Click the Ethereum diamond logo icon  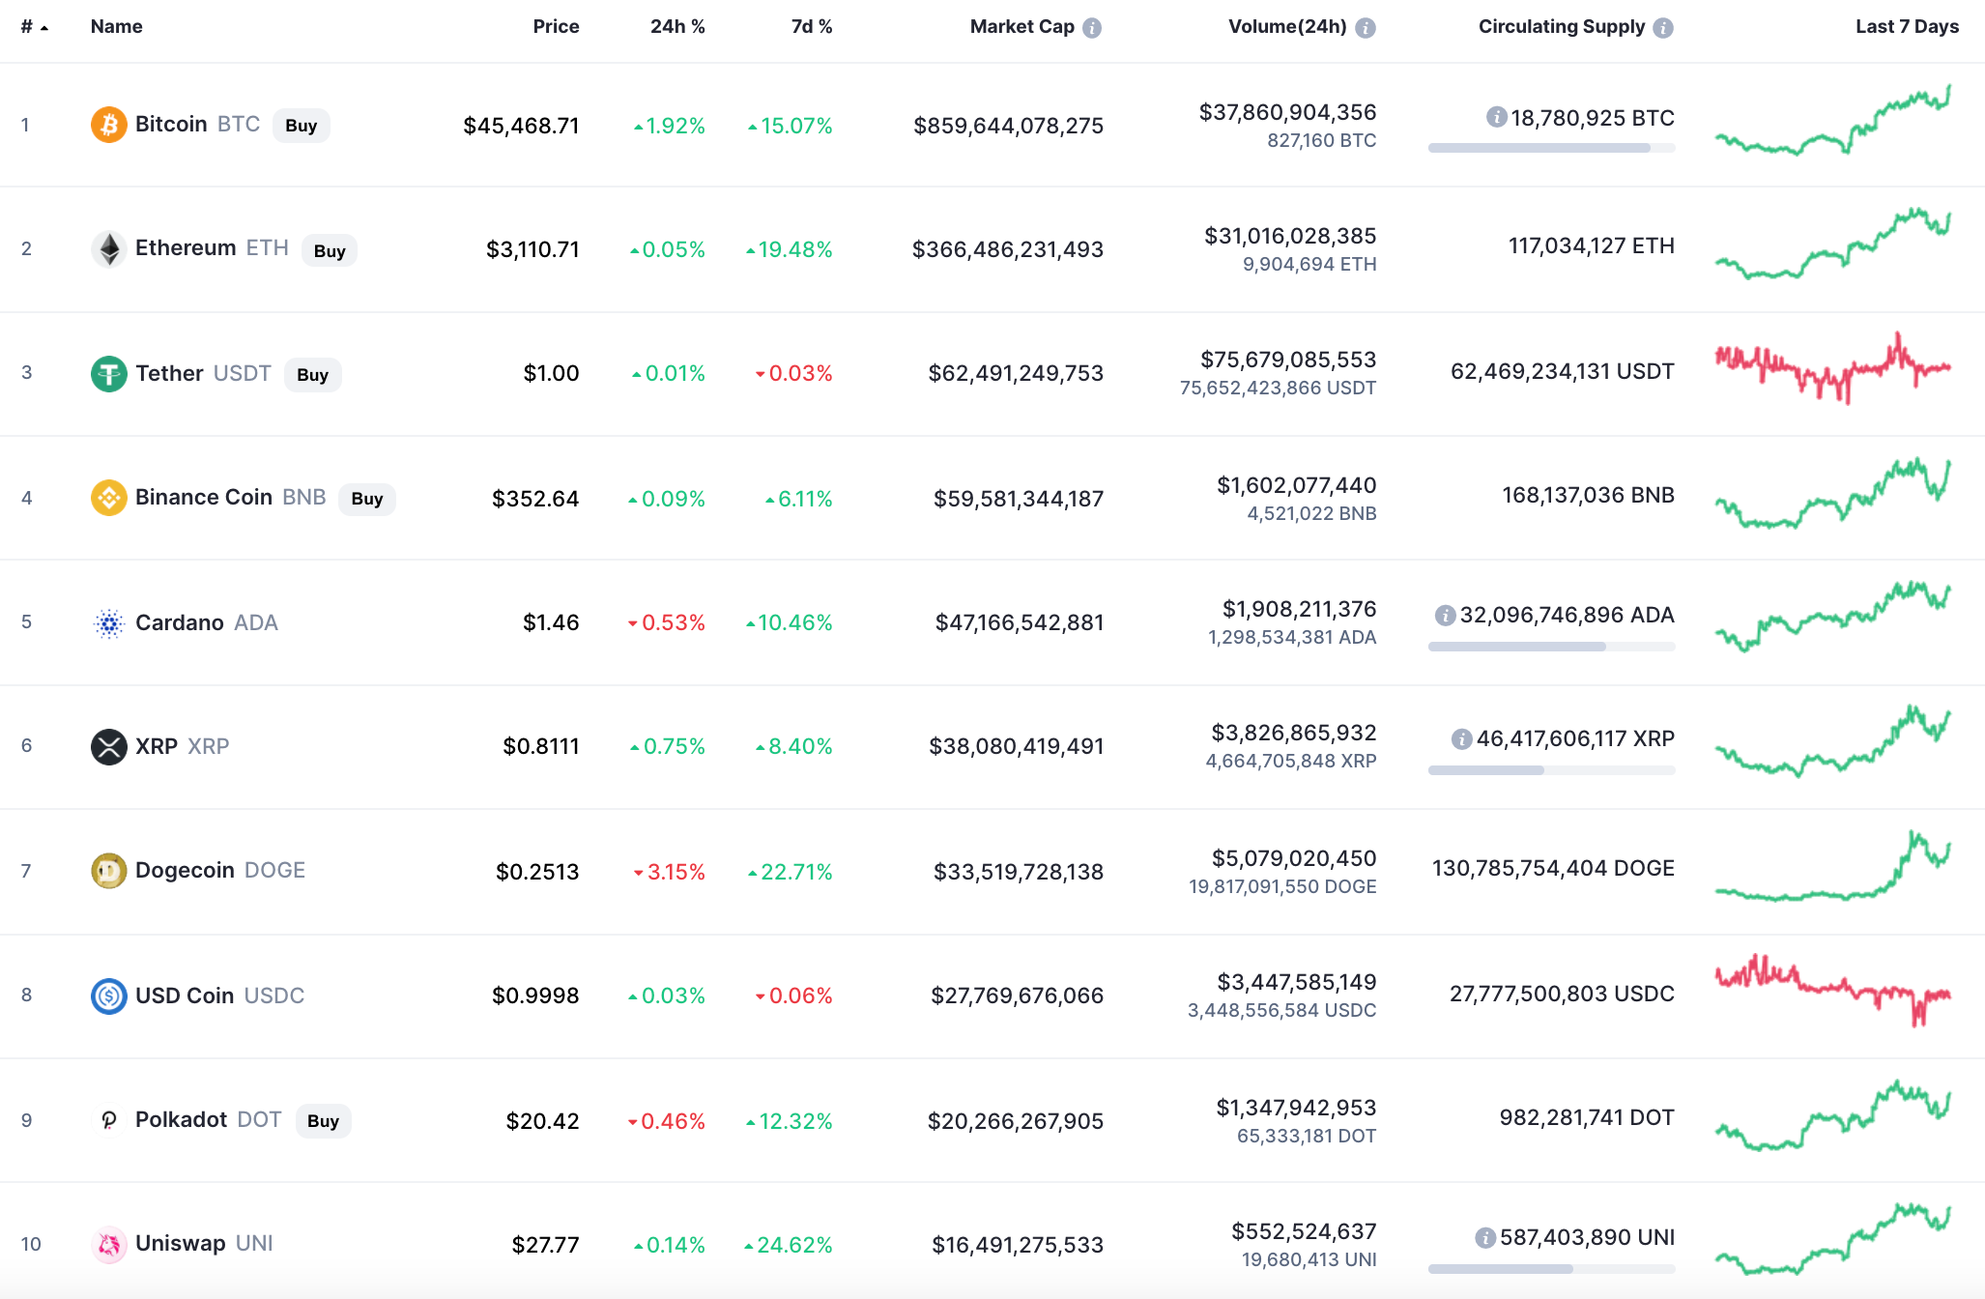click(x=108, y=249)
